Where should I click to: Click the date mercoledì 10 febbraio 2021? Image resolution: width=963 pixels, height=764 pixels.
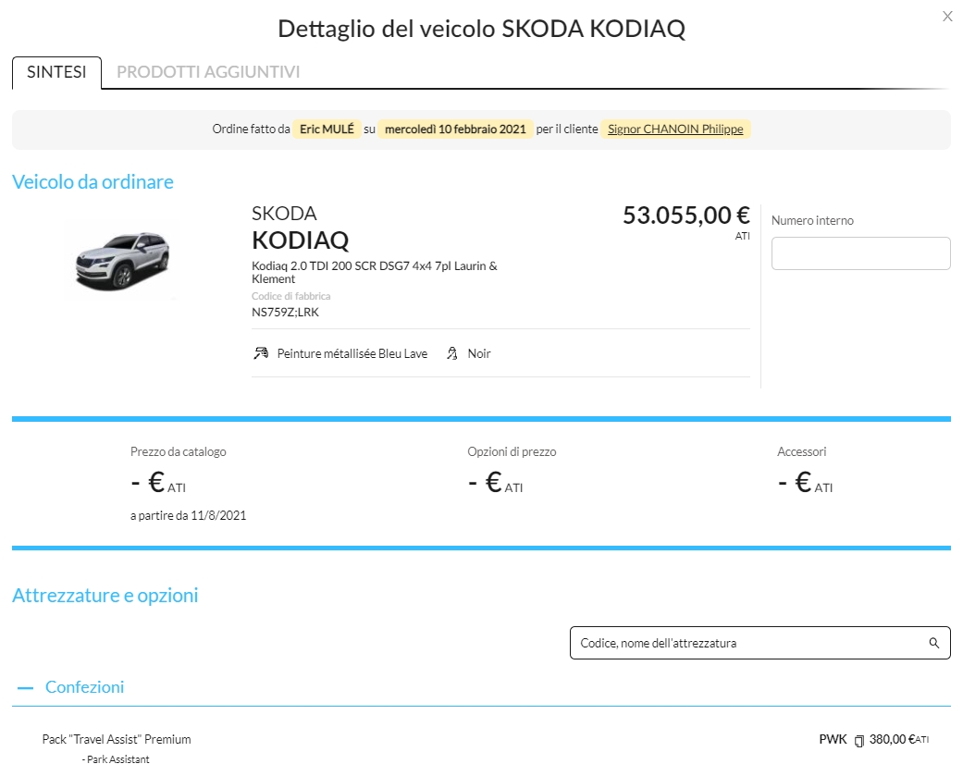click(x=455, y=129)
